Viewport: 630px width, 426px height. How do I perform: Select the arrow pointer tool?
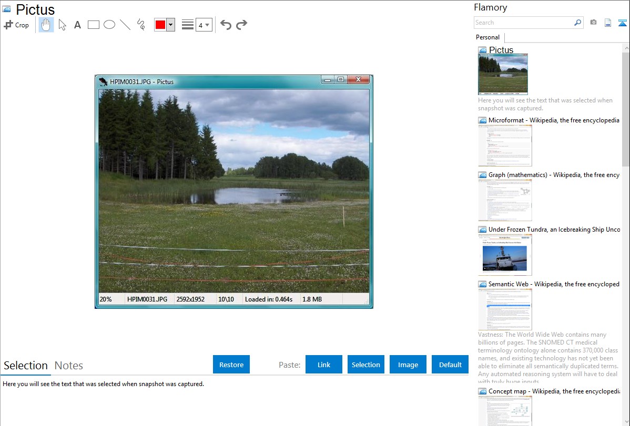62,25
